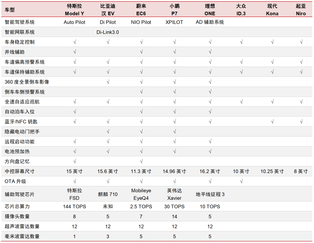Select the 蓝牙/NFC 钥匙 row label
This screenshot has height=243, width=314.
click(x=21, y=122)
